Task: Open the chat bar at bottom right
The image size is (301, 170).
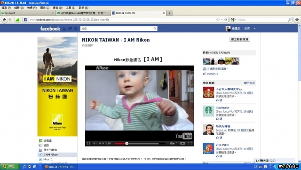Action: 274,161
